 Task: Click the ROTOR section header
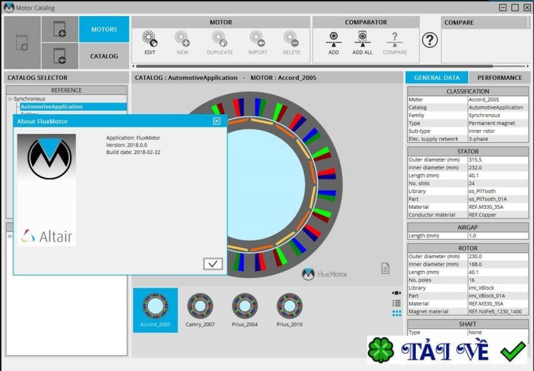[x=468, y=248]
